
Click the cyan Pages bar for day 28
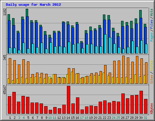click(133, 47)
